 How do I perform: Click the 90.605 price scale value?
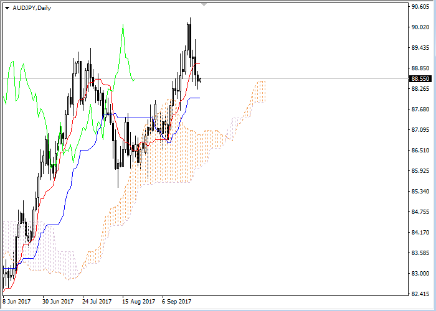(420, 7)
